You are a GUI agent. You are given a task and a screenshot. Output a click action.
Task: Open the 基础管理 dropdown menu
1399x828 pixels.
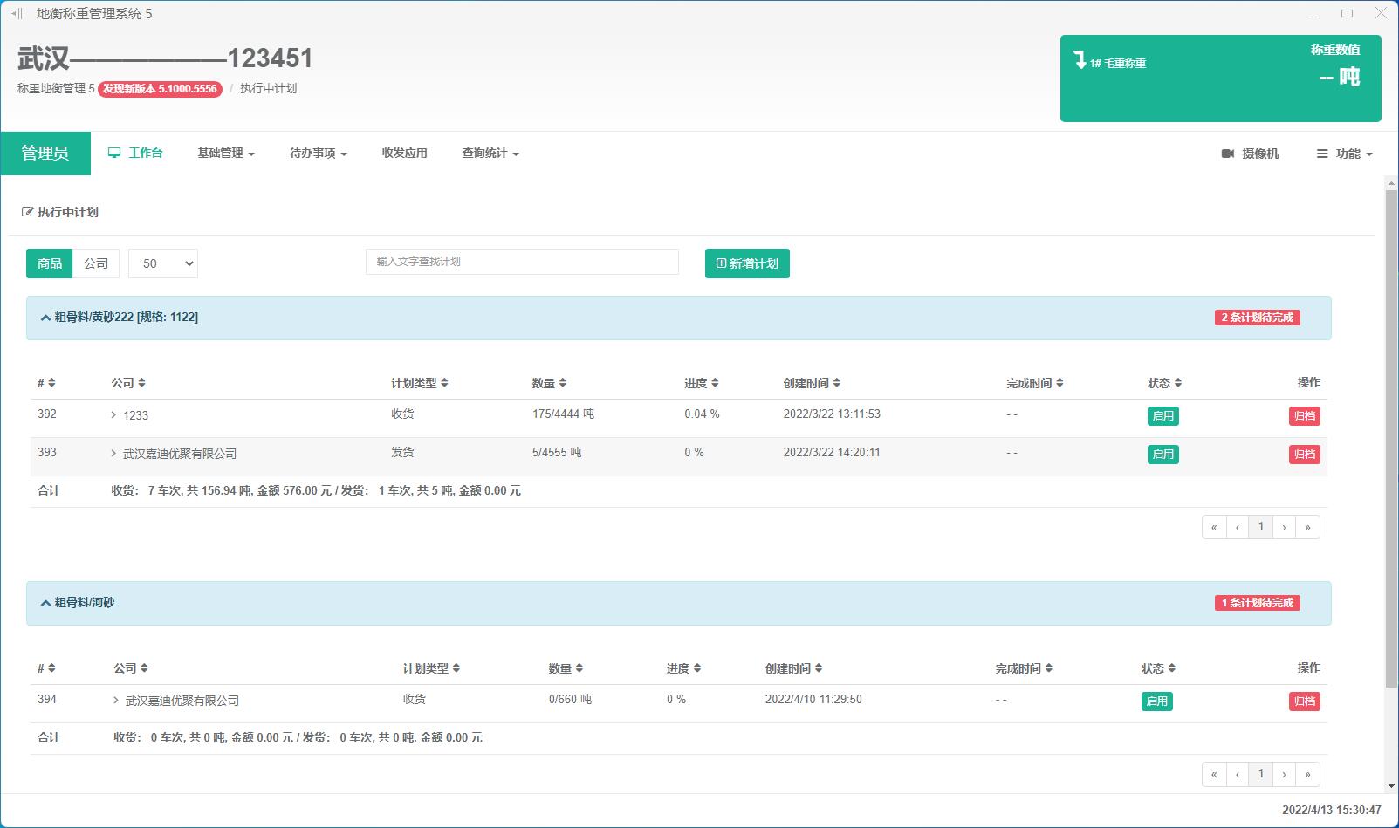tap(225, 153)
